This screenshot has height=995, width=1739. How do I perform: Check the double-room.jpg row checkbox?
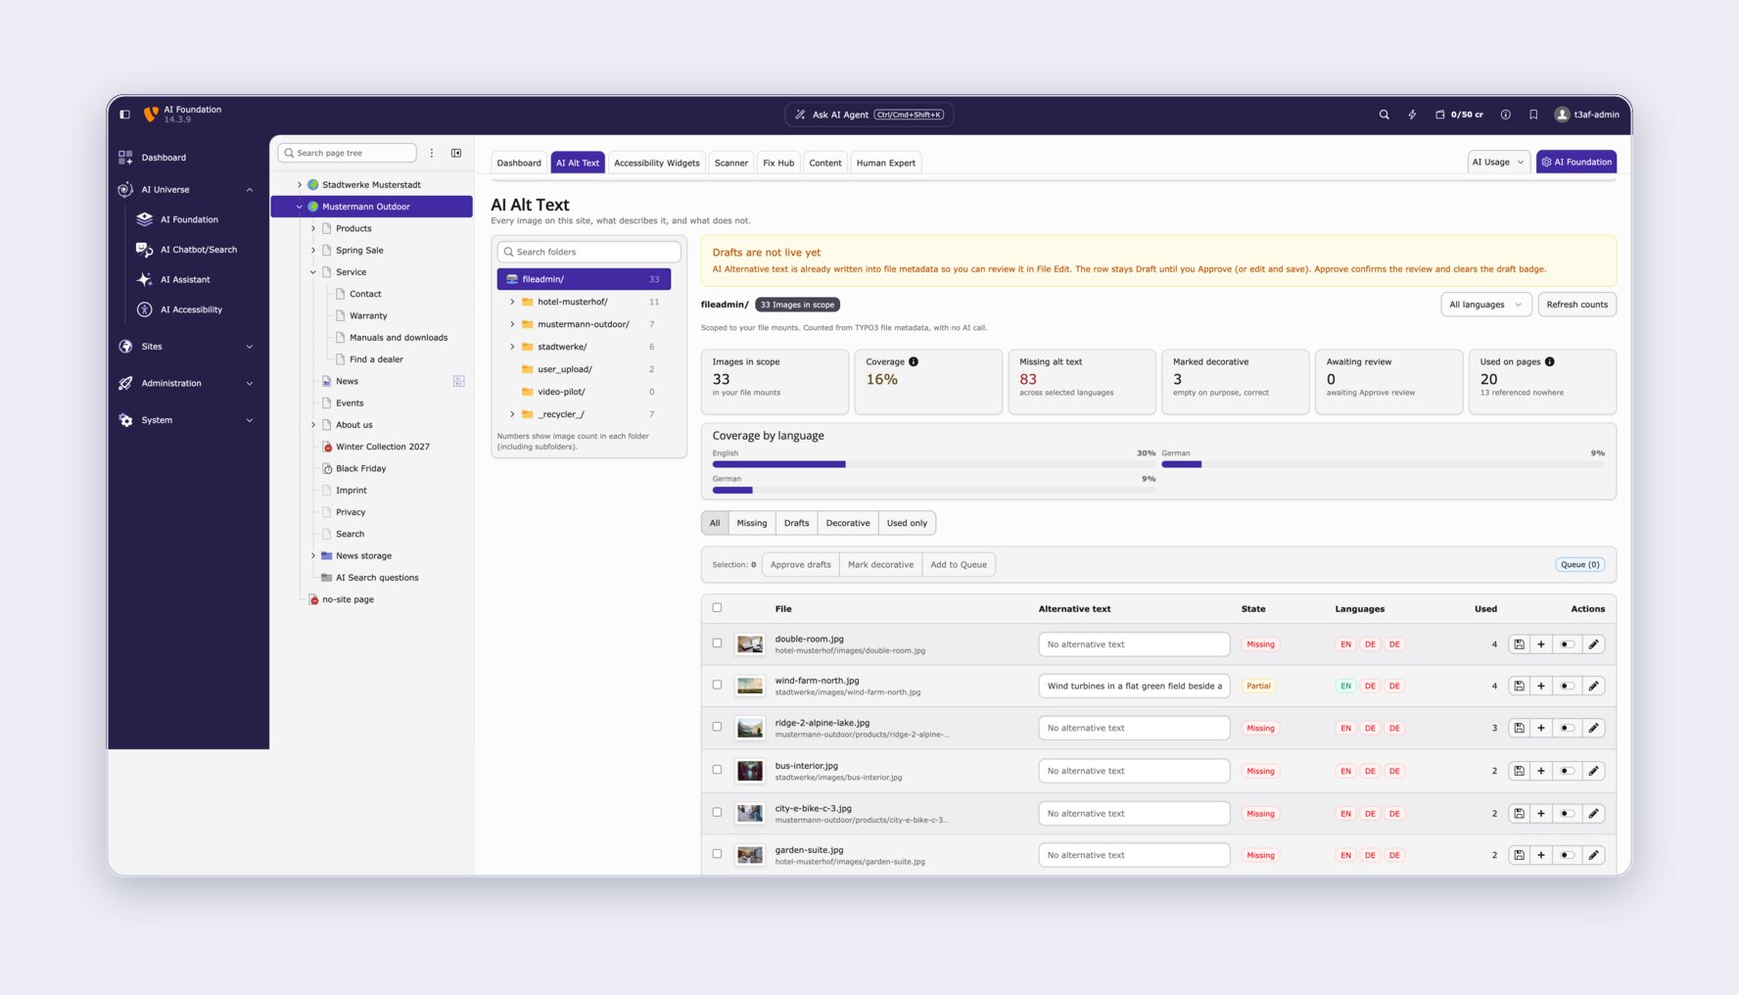pos(717,643)
